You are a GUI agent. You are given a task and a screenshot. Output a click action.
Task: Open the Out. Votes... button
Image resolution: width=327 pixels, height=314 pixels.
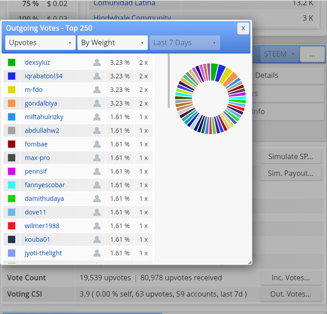click(291, 294)
